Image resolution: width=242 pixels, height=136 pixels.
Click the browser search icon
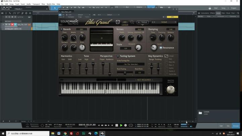coord(238,13)
